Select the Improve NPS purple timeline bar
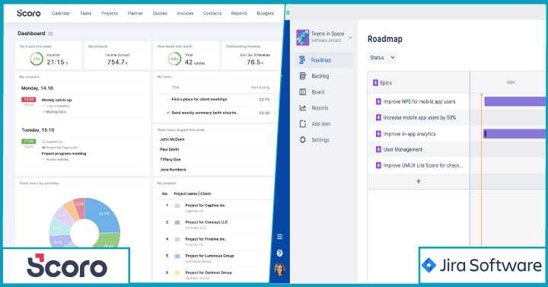This screenshot has width=548, height=287. click(x=515, y=102)
